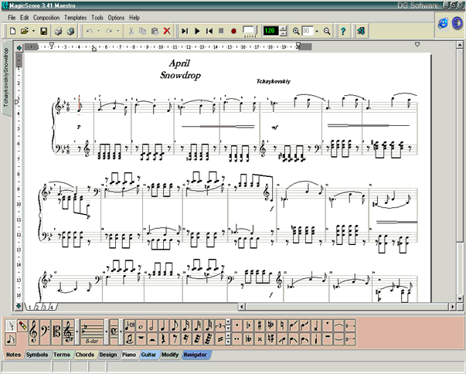The height and width of the screenshot is (374, 466).
Task: Switch to the Terms tab
Action: (62, 355)
